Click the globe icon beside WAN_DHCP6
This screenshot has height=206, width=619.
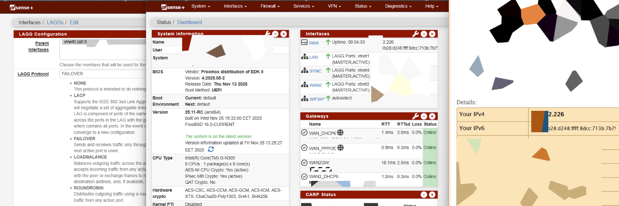click(x=340, y=133)
